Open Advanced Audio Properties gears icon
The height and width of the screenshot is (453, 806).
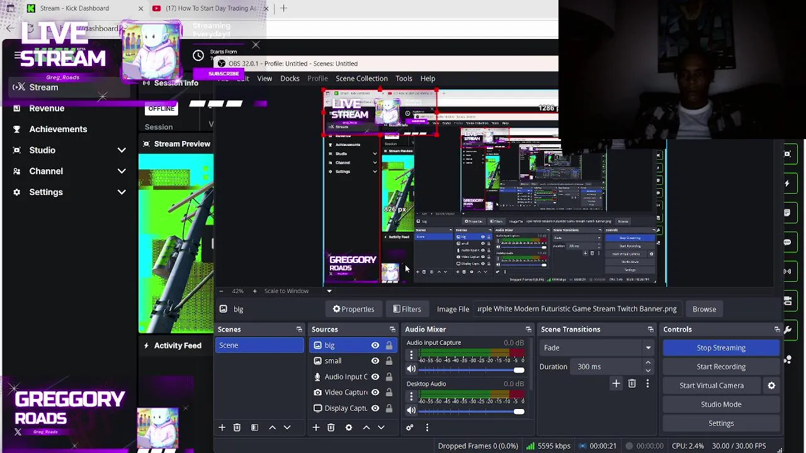coord(409,428)
